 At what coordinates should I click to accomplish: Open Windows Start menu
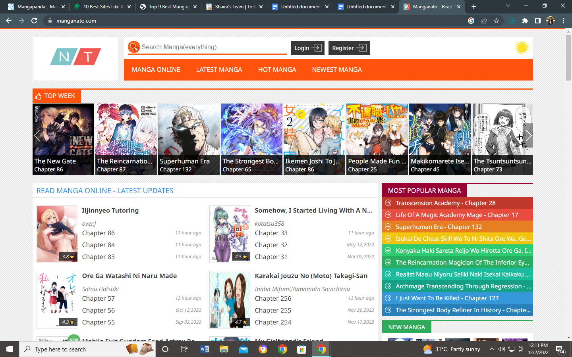10,349
